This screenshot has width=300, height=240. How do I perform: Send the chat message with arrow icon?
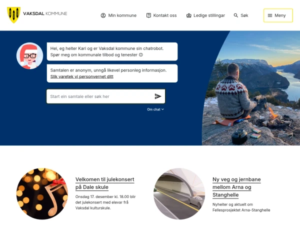[x=158, y=96]
